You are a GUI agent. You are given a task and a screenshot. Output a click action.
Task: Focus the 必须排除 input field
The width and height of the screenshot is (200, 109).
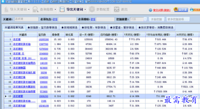coord(105,19)
